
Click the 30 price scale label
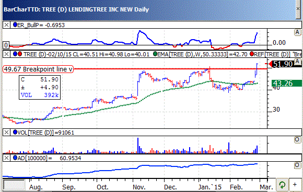click(276, 110)
